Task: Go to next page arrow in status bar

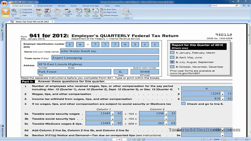Action: pos(129,139)
